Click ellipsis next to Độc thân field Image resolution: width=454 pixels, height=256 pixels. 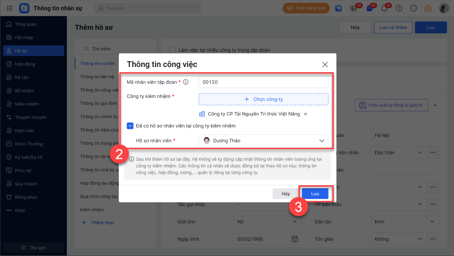(x=433, y=152)
